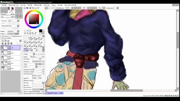Show the swatches panel
The height and width of the screenshot is (101, 180).
pyautogui.click(x=35, y=8)
